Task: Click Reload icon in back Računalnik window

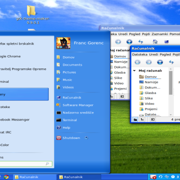Action: (x=140, y=42)
